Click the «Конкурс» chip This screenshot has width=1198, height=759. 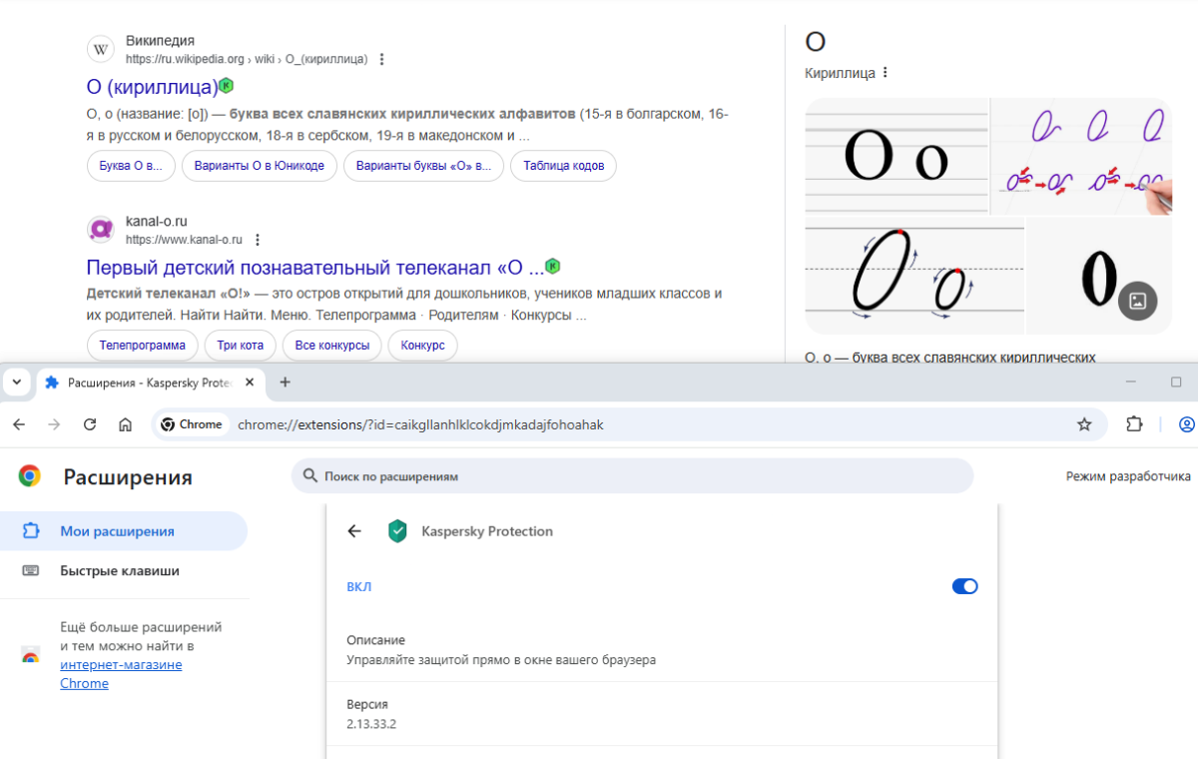tap(423, 346)
